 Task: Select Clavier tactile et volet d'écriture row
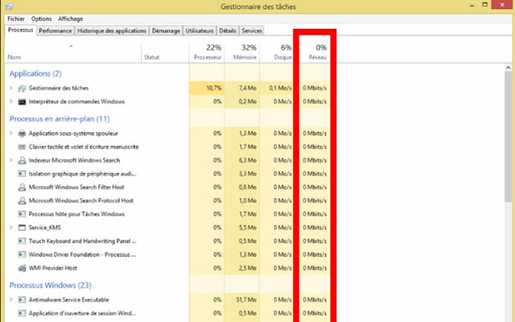84,147
